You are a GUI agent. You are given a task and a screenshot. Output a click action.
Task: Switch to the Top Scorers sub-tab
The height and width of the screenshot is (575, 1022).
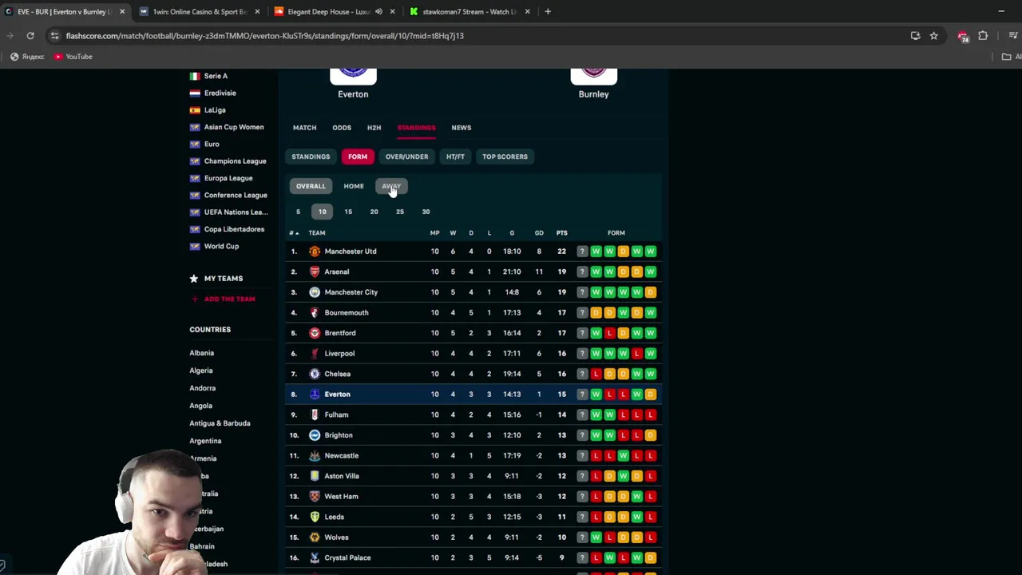click(x=505, y=157)
